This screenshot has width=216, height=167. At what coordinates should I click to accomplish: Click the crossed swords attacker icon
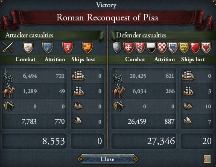pos(8,47)
